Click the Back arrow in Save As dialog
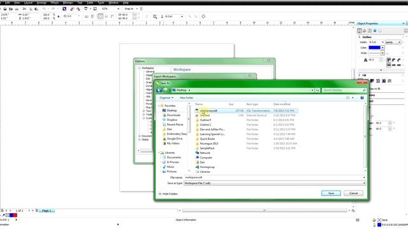This screenshot has width=408, height=229. 159,90
